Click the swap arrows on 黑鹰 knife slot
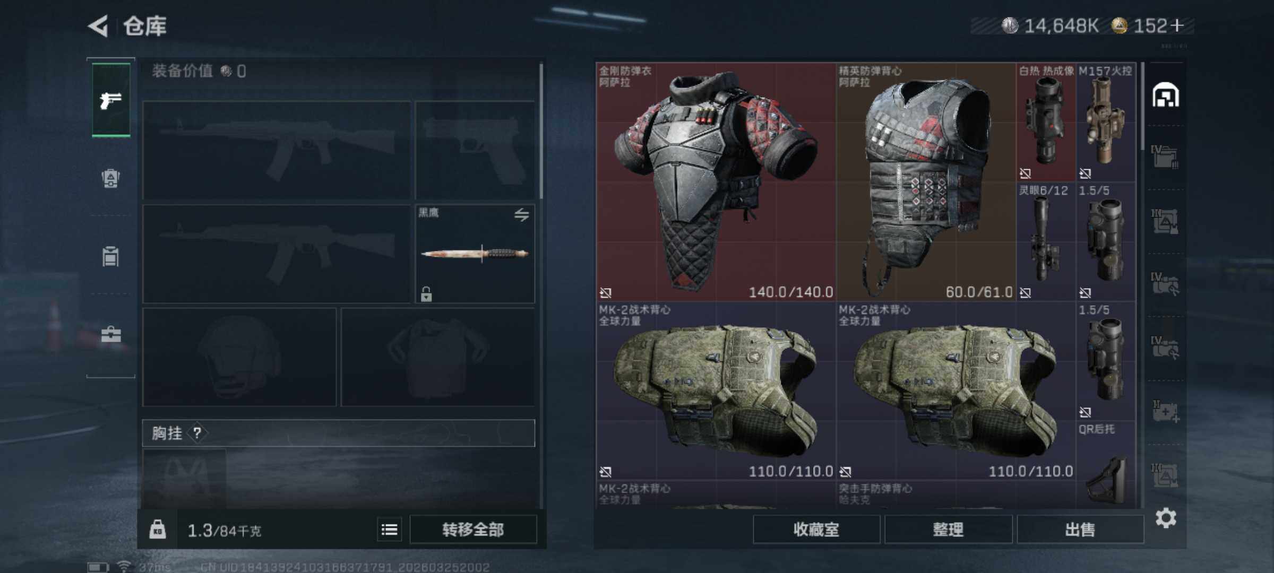Image resolution: width=1274 pixels, height=573 pixels. click(x=521, y=215)
